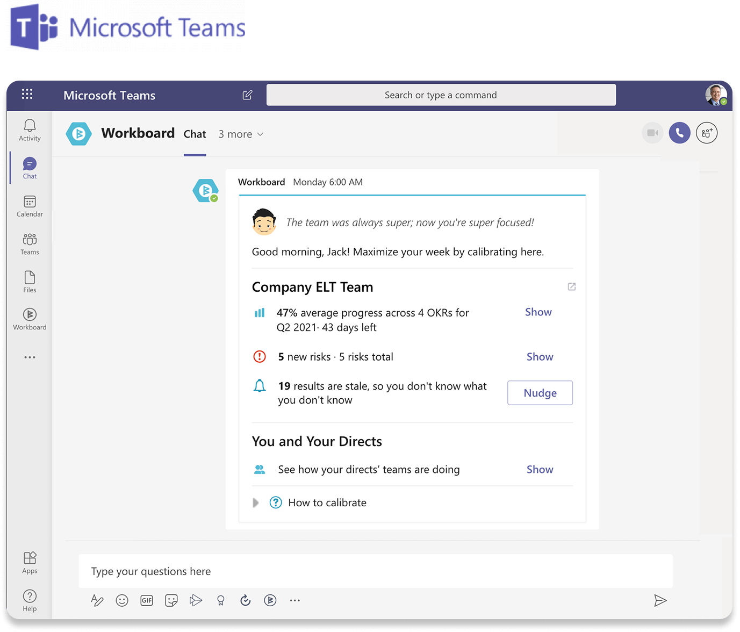Expand How to calibrate section
This screenshot has width=740, height=632.
pos(256,503)
